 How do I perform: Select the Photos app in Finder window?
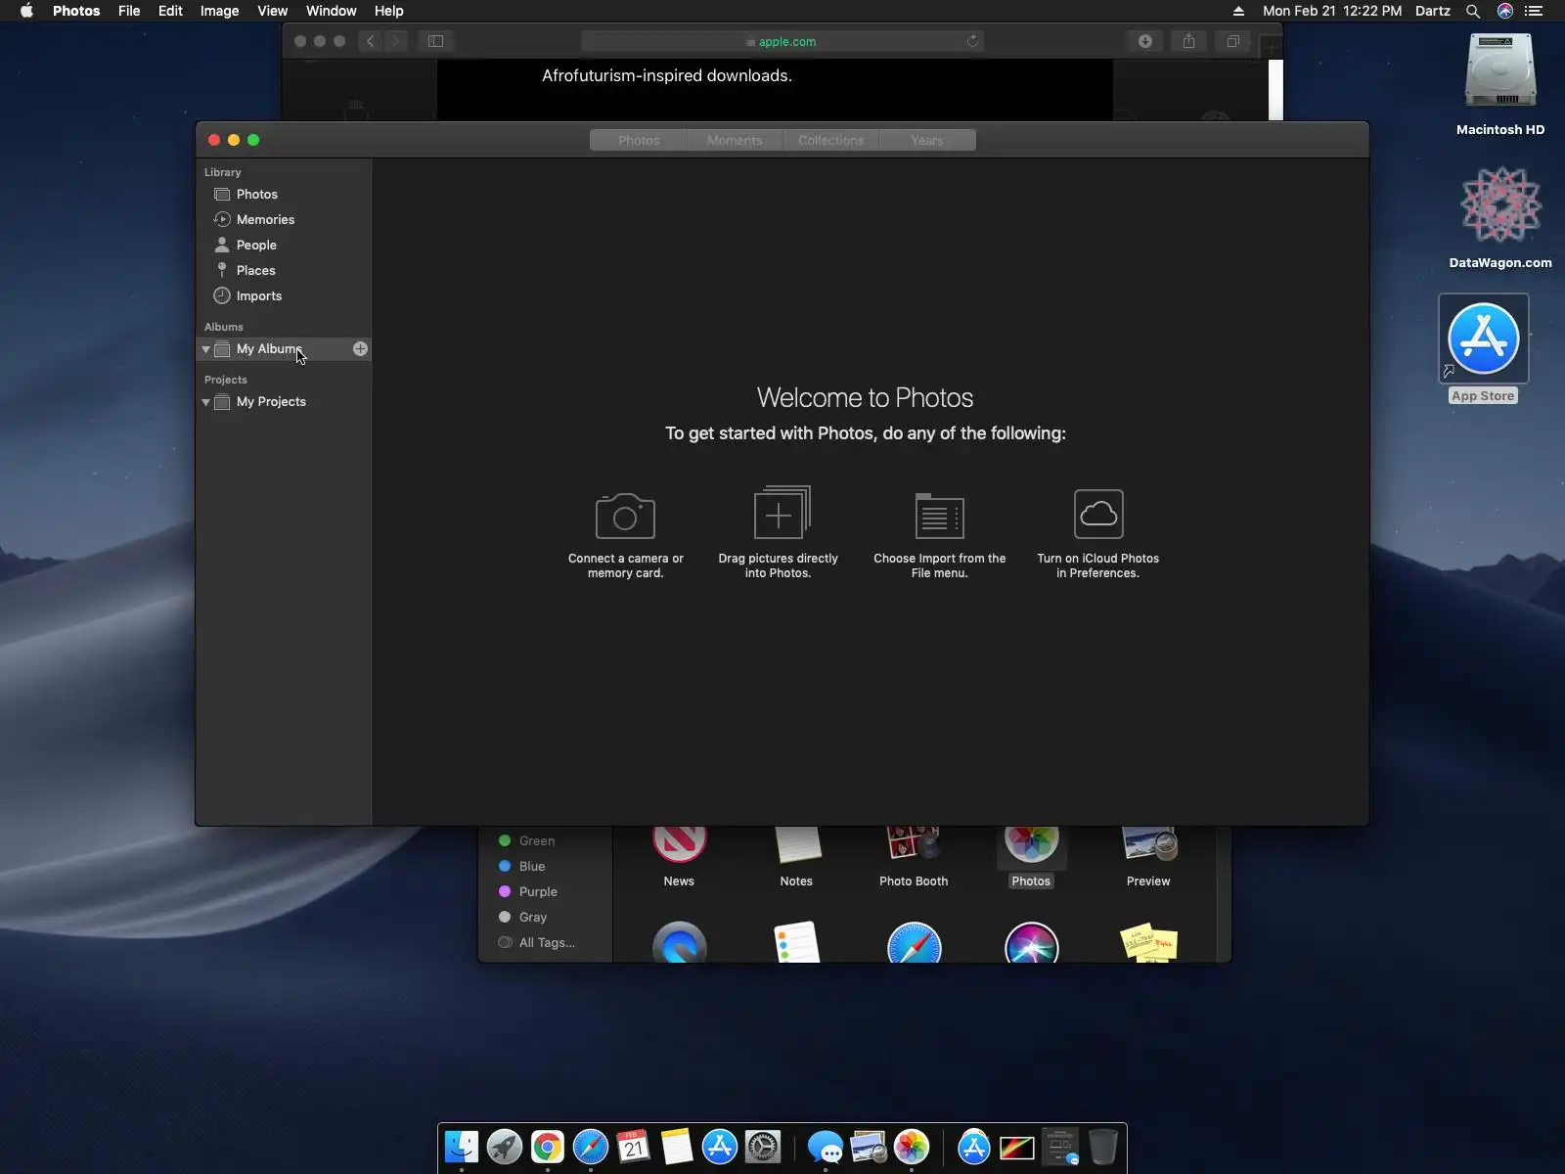[x=1031, y=857]
